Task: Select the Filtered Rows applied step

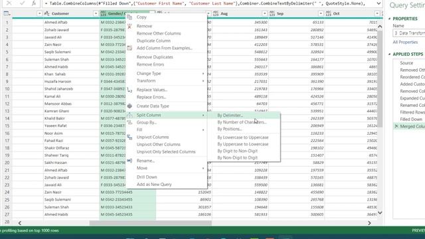Action: [x=412, y=112]
